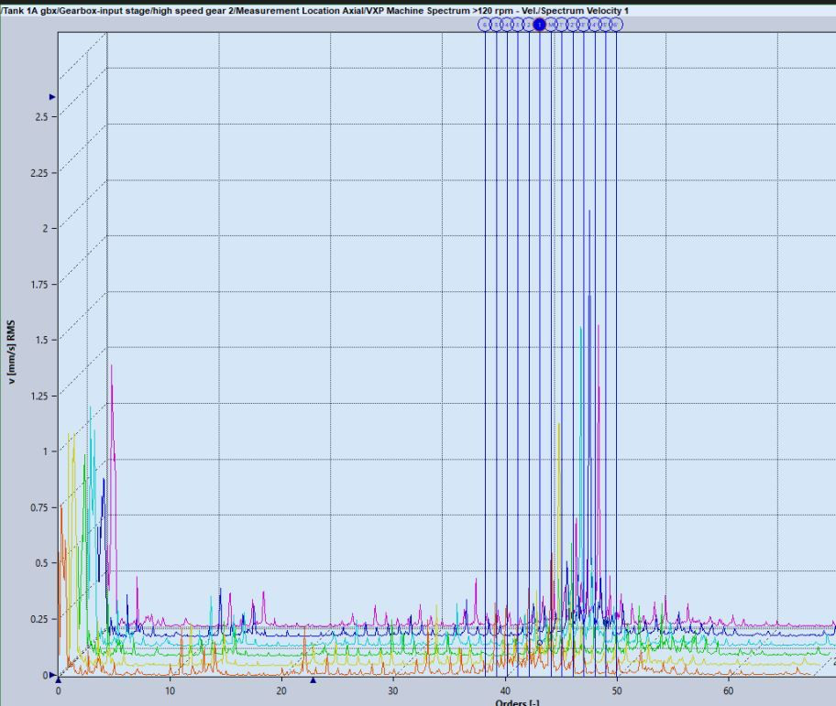Click the y-axis value 0.25

(38, 619)
